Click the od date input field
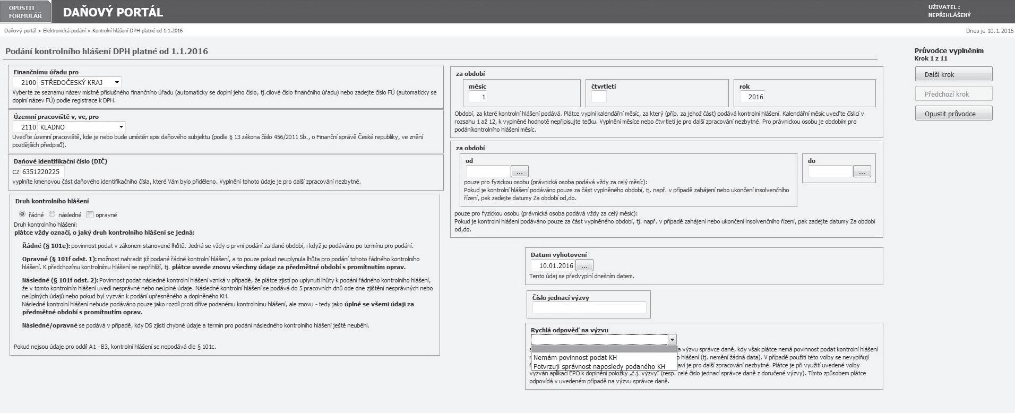The height and width of the screenshot is (413, 1015). pos(488,171)
